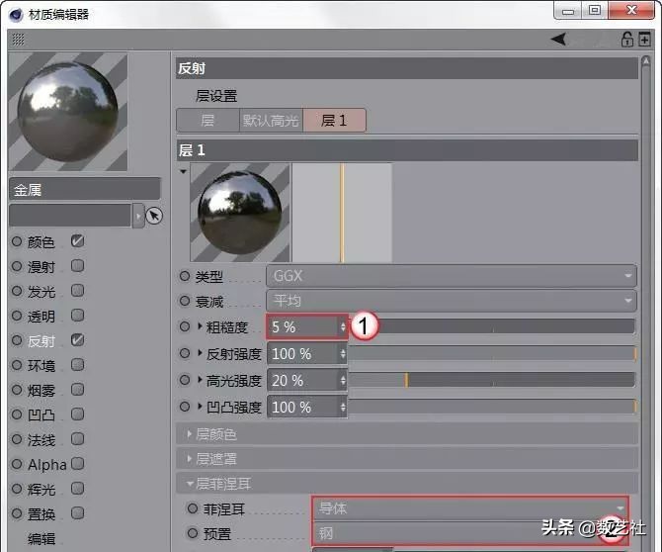The width and height of the screenshot is (662, 552).
Task: Enable the 漫射 channel checkbox
Action: click(x=78, y=266)
